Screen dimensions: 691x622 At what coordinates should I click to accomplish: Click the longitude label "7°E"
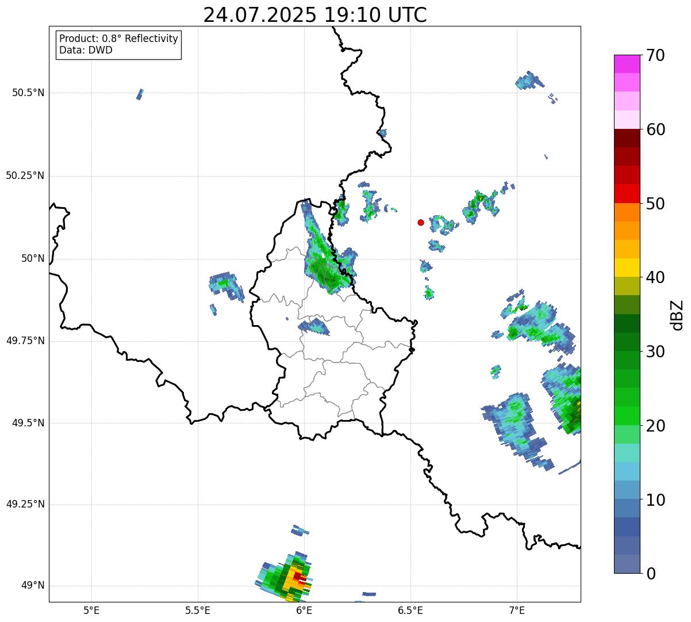[517, 610]
